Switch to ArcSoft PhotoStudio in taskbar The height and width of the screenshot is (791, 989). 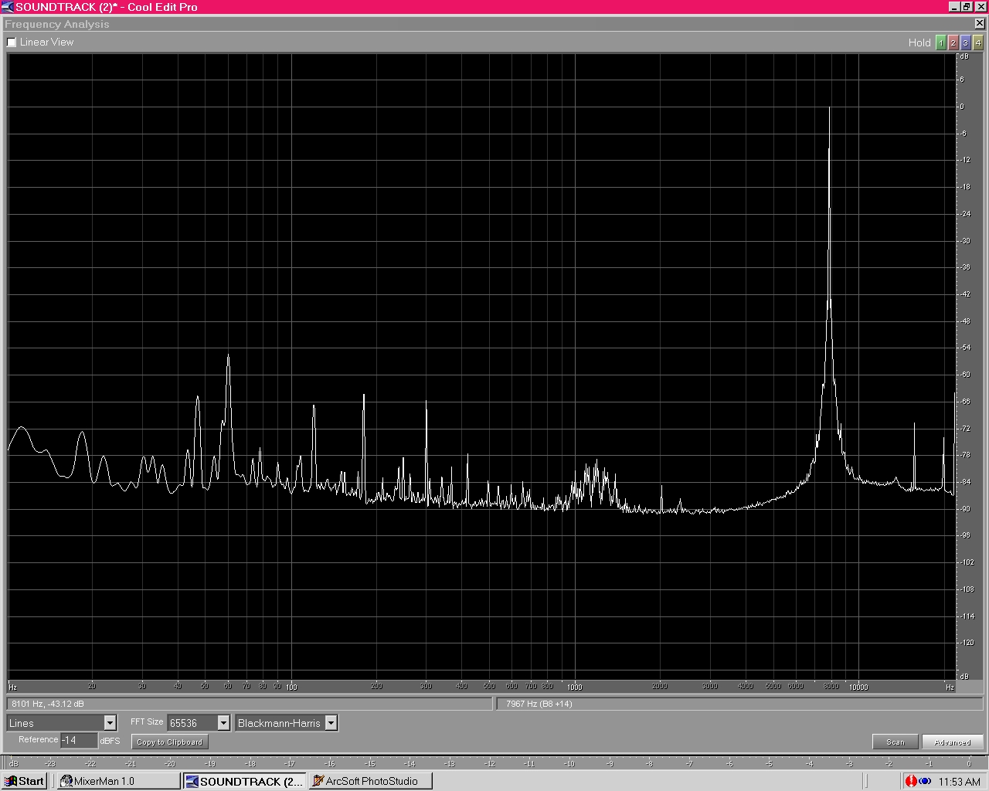coord(369,781)
